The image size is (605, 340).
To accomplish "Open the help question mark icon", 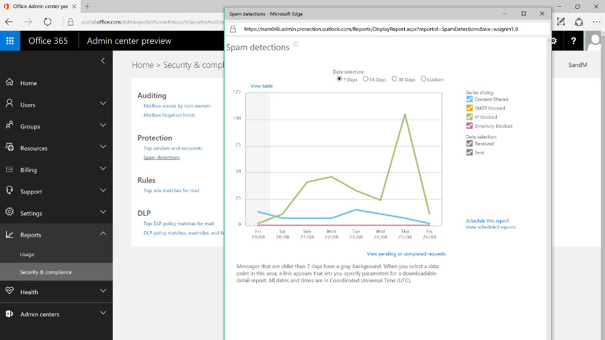I will (573, 41).
